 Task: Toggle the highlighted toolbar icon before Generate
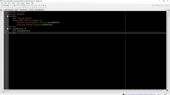pos(24,5)
